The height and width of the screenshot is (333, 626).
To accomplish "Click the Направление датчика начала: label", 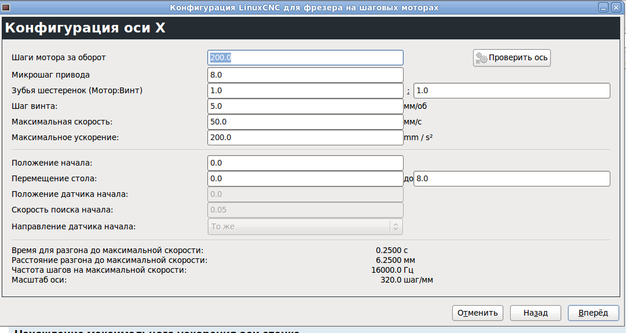I will click(74, 226).
